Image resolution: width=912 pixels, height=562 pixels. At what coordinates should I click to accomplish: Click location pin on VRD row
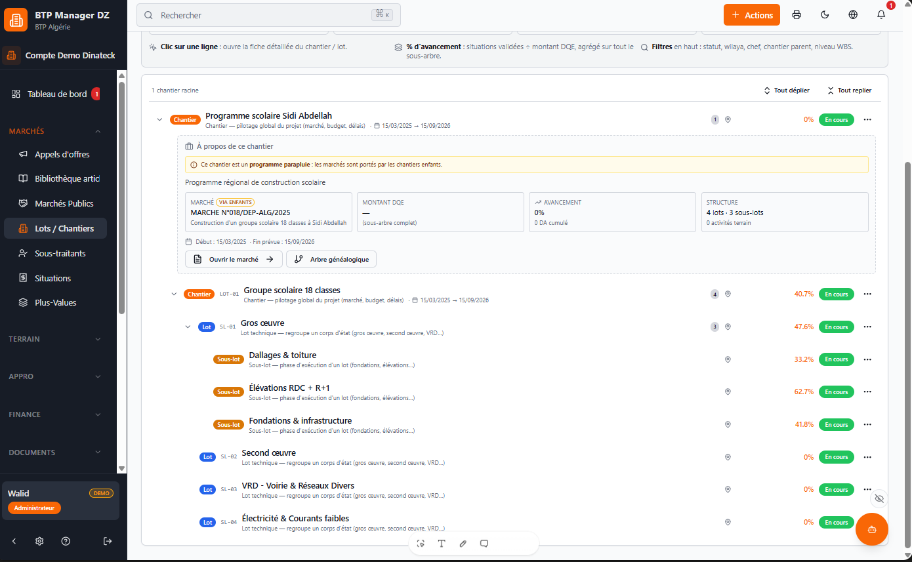point(728,489)
